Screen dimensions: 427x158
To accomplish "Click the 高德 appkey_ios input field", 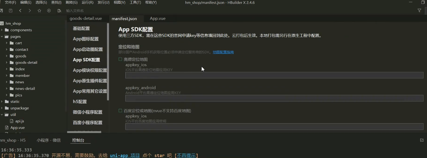I will [x=274, y=75].
